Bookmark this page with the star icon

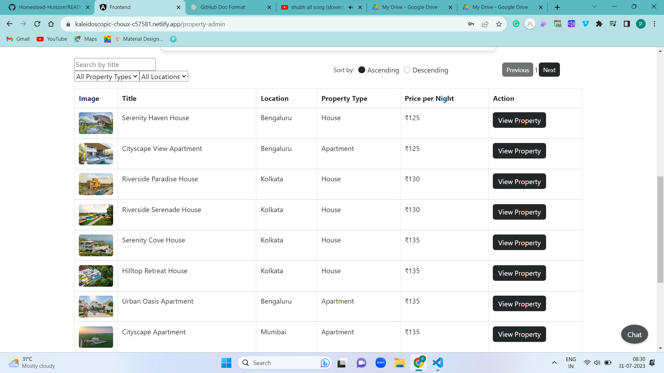499,24
